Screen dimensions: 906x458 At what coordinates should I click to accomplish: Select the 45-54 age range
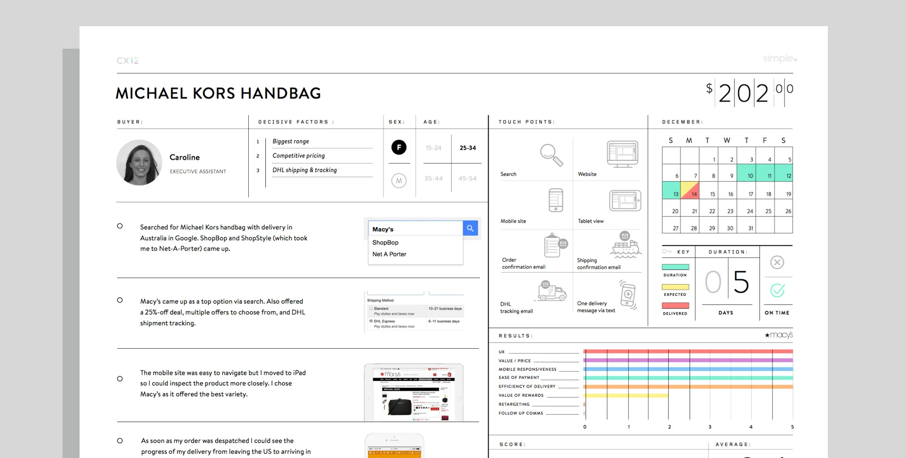[467, 179]
